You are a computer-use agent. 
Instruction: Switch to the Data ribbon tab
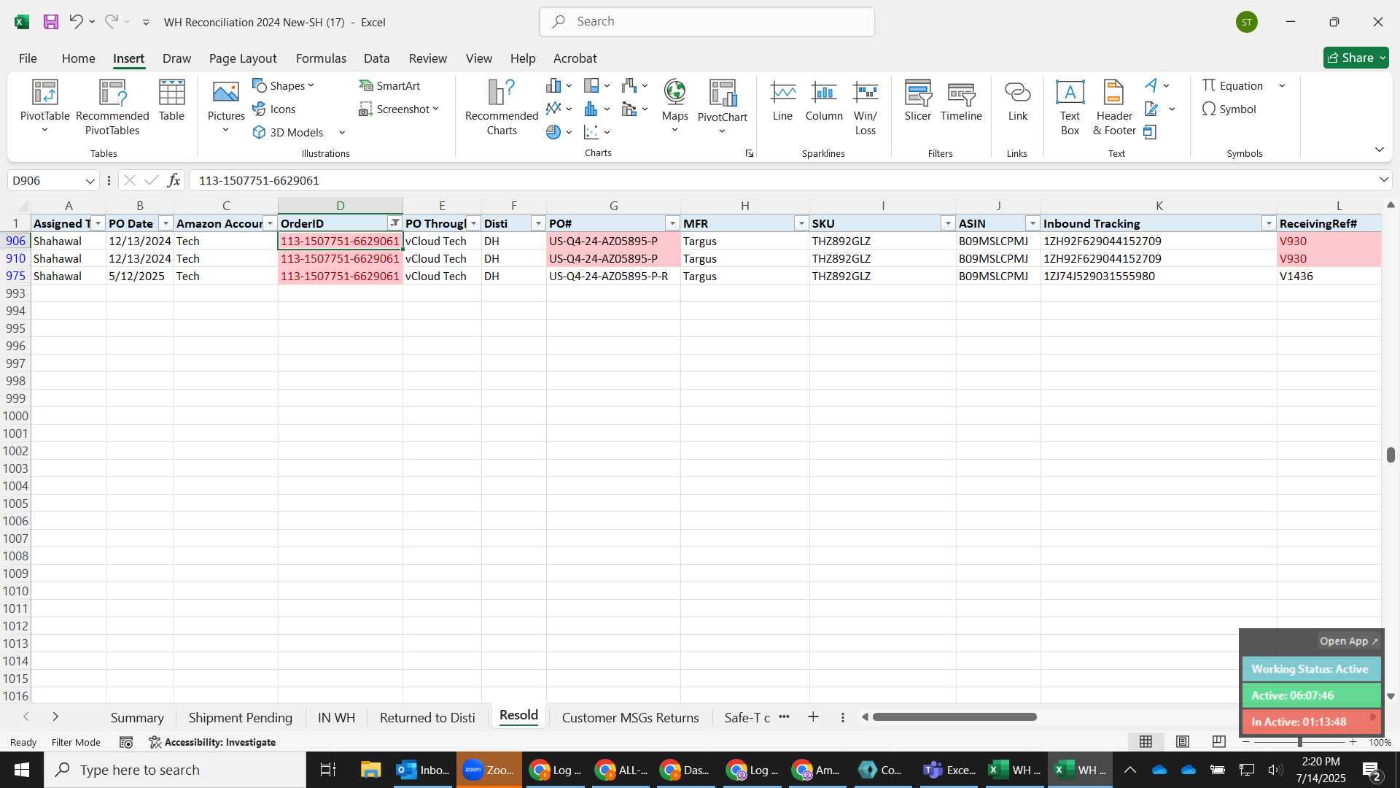376,58
